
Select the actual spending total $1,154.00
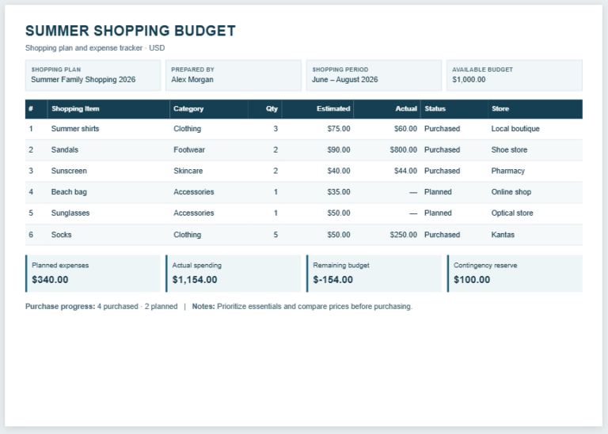[195, 280]
